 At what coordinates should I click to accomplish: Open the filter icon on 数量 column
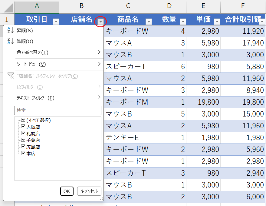(183, 22)
